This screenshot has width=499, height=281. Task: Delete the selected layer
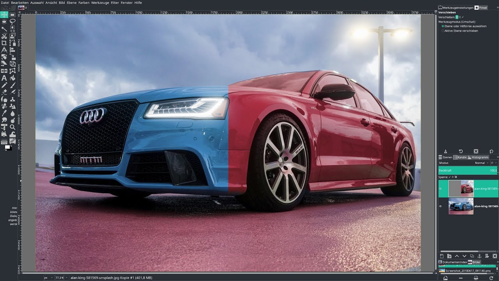point(495,256)
